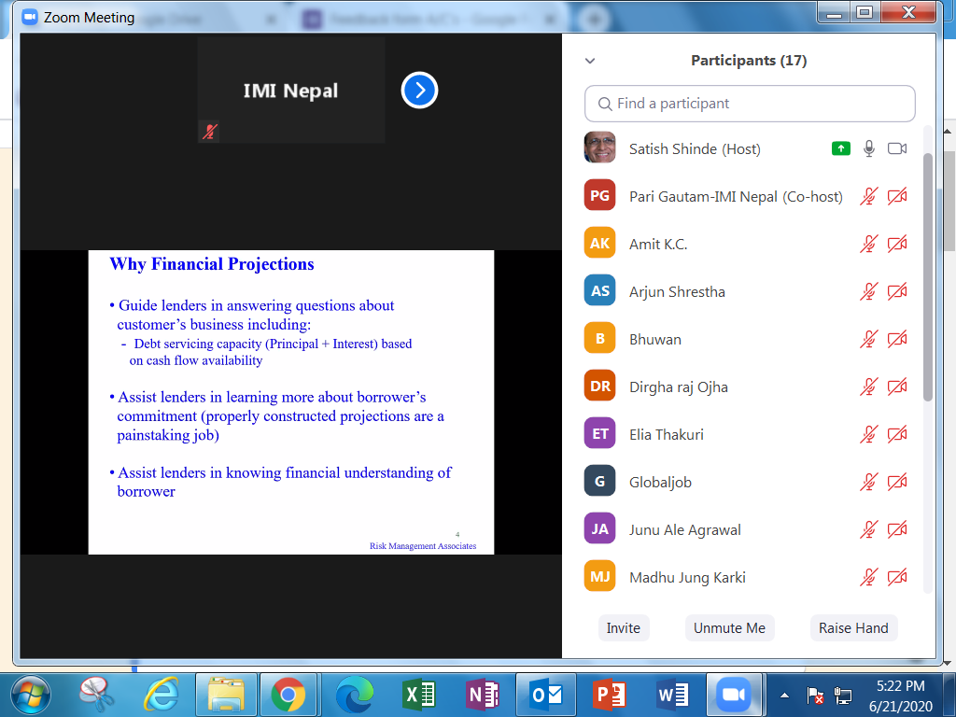956x717 pixels.
Task: Open PowerPoint from the taskbar
Action: coord(609,696)
